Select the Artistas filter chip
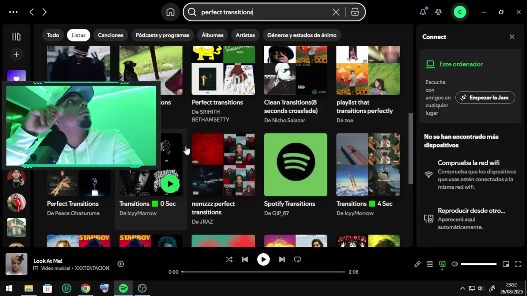527x296 pixels. point(245,35)
